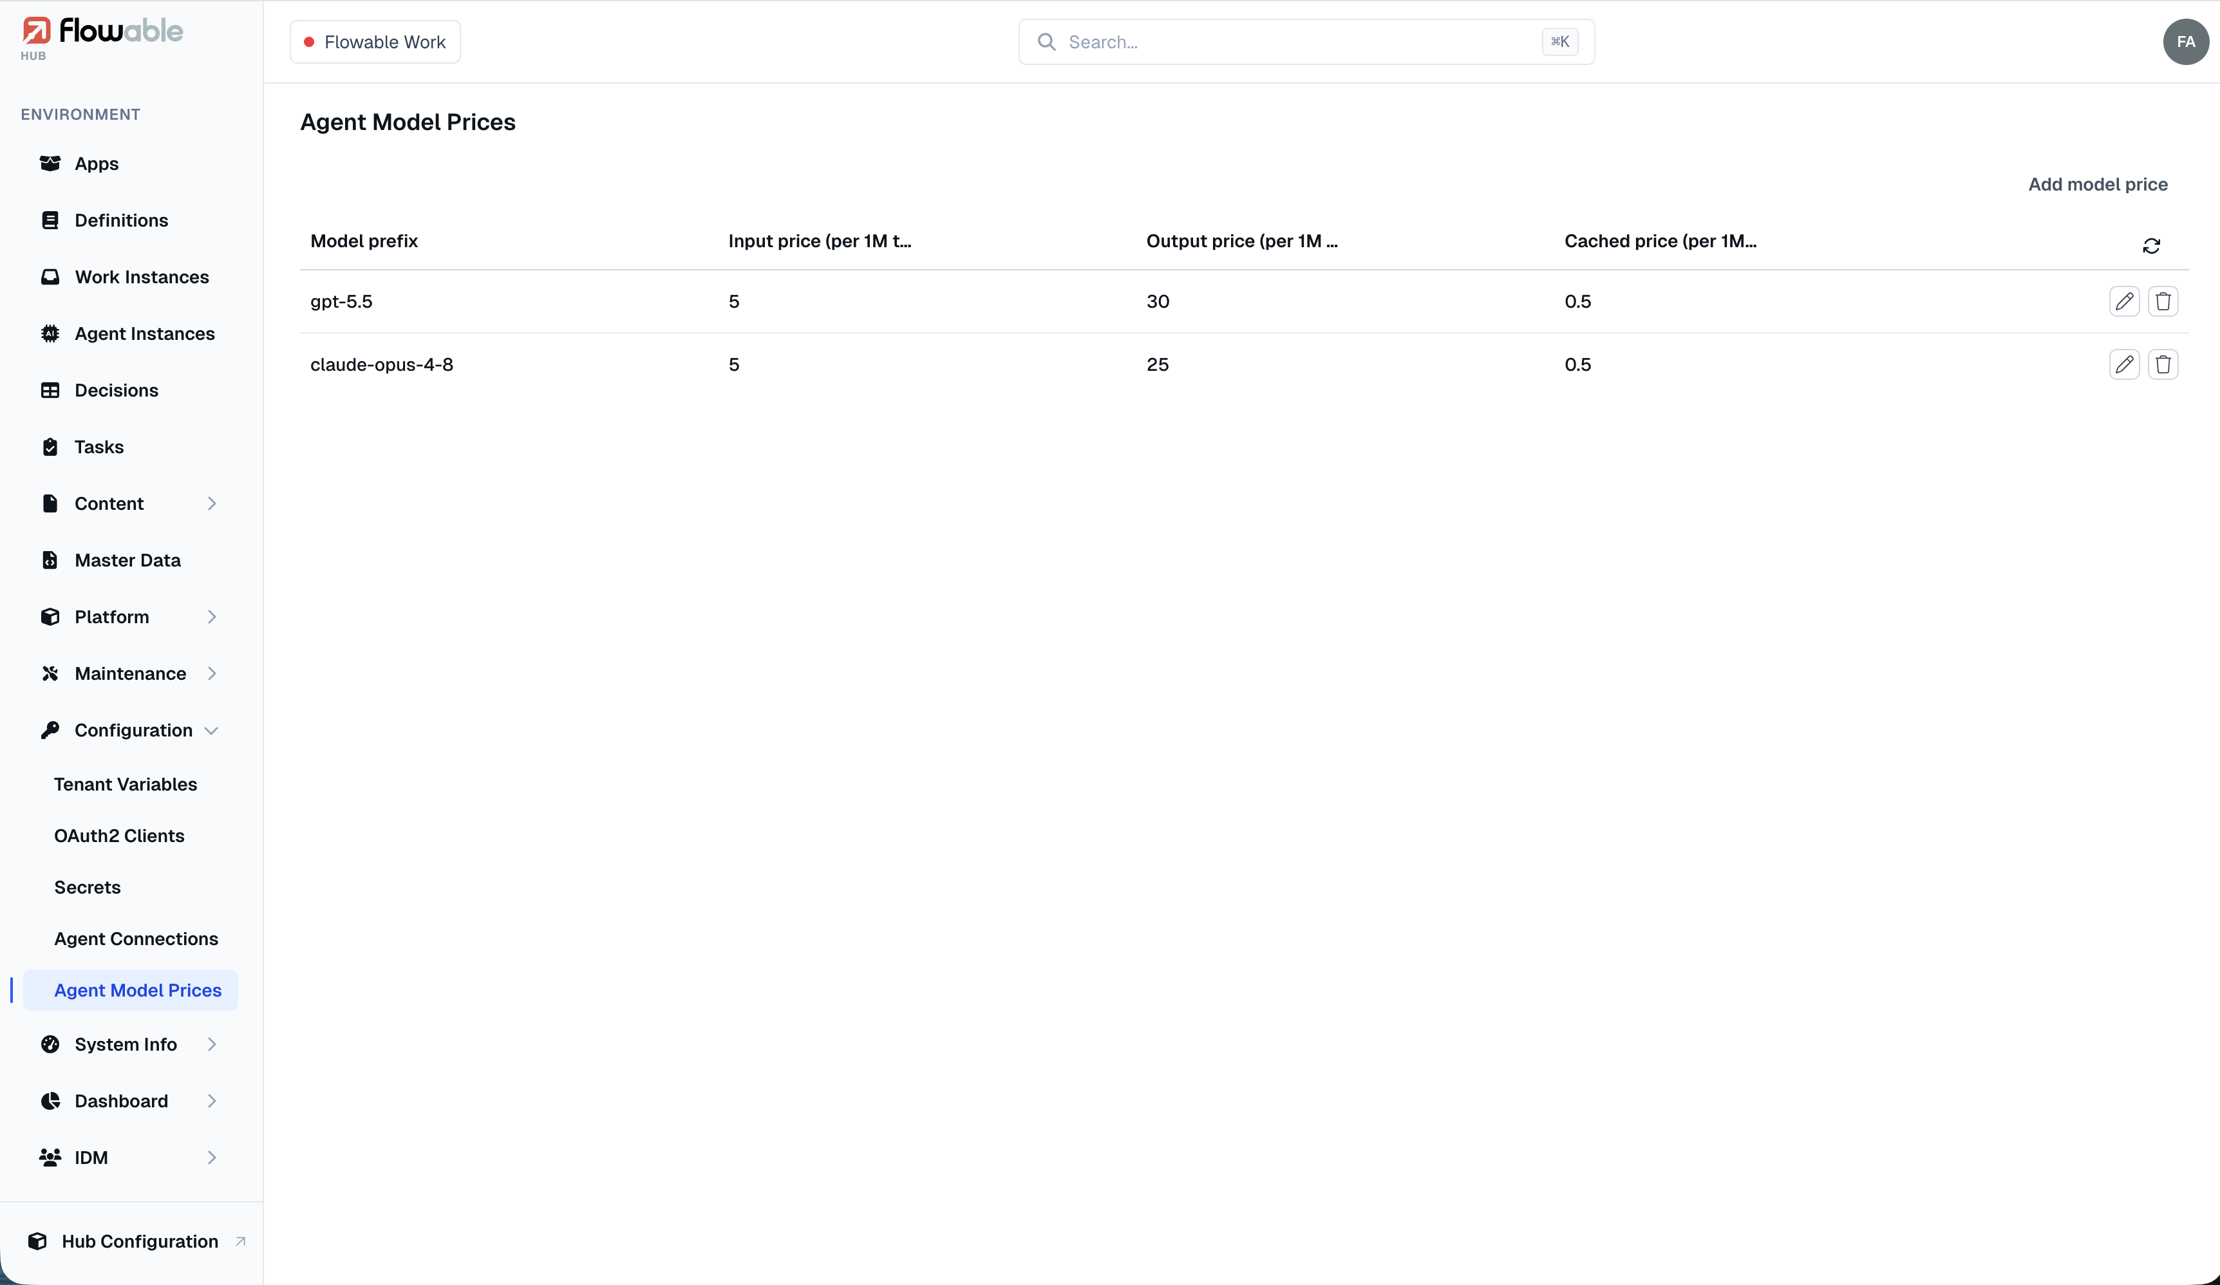Click the Dashboard pie chart icon
The height and width of the screenshot is (1285, 2220).
(50, 1101)
